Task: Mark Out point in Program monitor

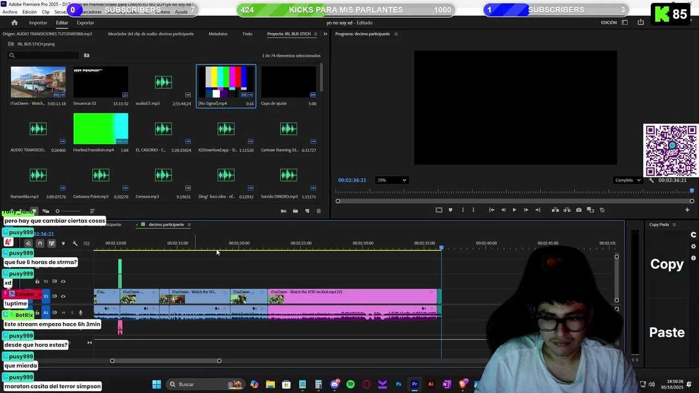Action: [x=473, y=210]
